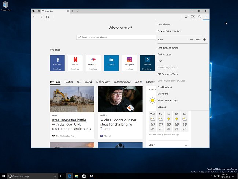This screenshot has height=179, width=238.
Task: Click the Cortana microphone icon
Action: [x=55, y=176]
